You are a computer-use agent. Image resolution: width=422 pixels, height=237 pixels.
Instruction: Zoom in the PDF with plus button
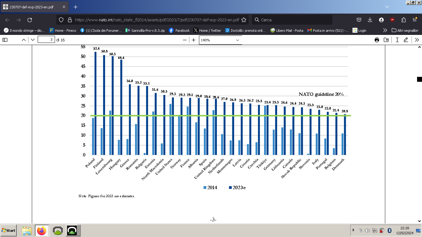194,40
